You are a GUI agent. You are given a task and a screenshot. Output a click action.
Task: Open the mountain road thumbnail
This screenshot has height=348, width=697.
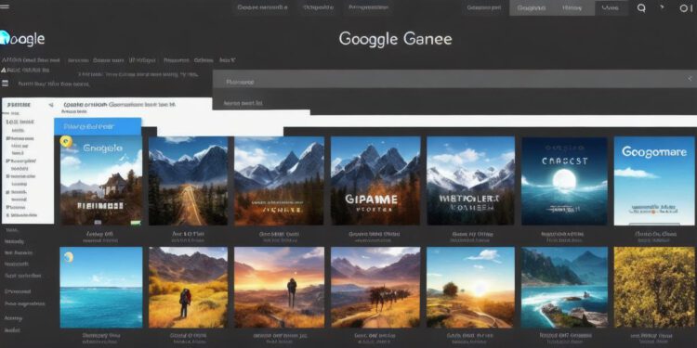pyautogui.click(x=188, y=181)
